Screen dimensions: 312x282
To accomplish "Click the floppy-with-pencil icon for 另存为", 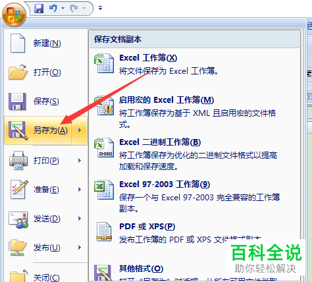I will [18, 130].
